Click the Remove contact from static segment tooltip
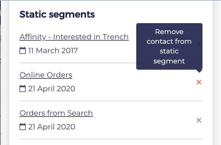This screenshot has width=221, height=145. tap(169, 46)
